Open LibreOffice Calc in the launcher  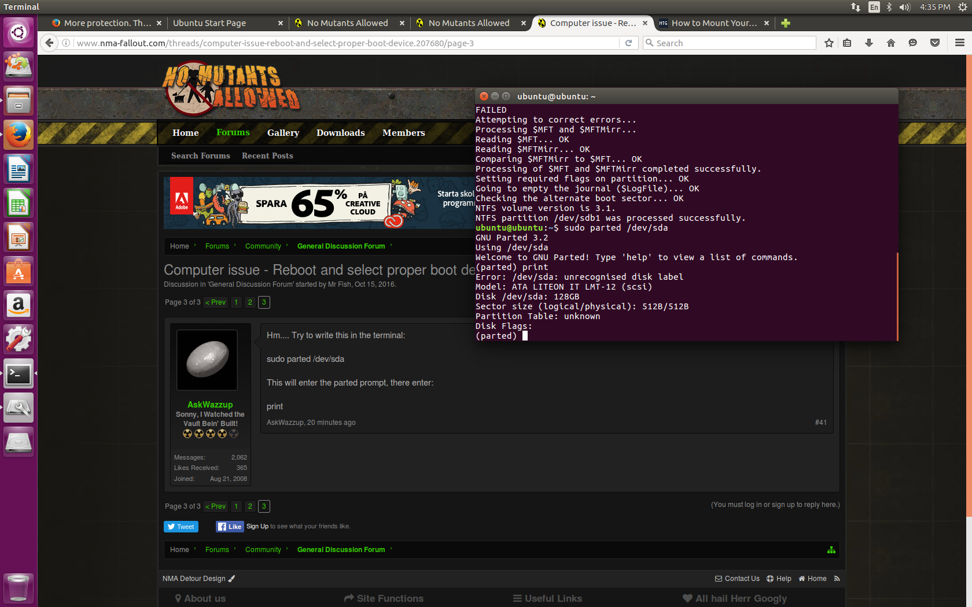(19, 203)
